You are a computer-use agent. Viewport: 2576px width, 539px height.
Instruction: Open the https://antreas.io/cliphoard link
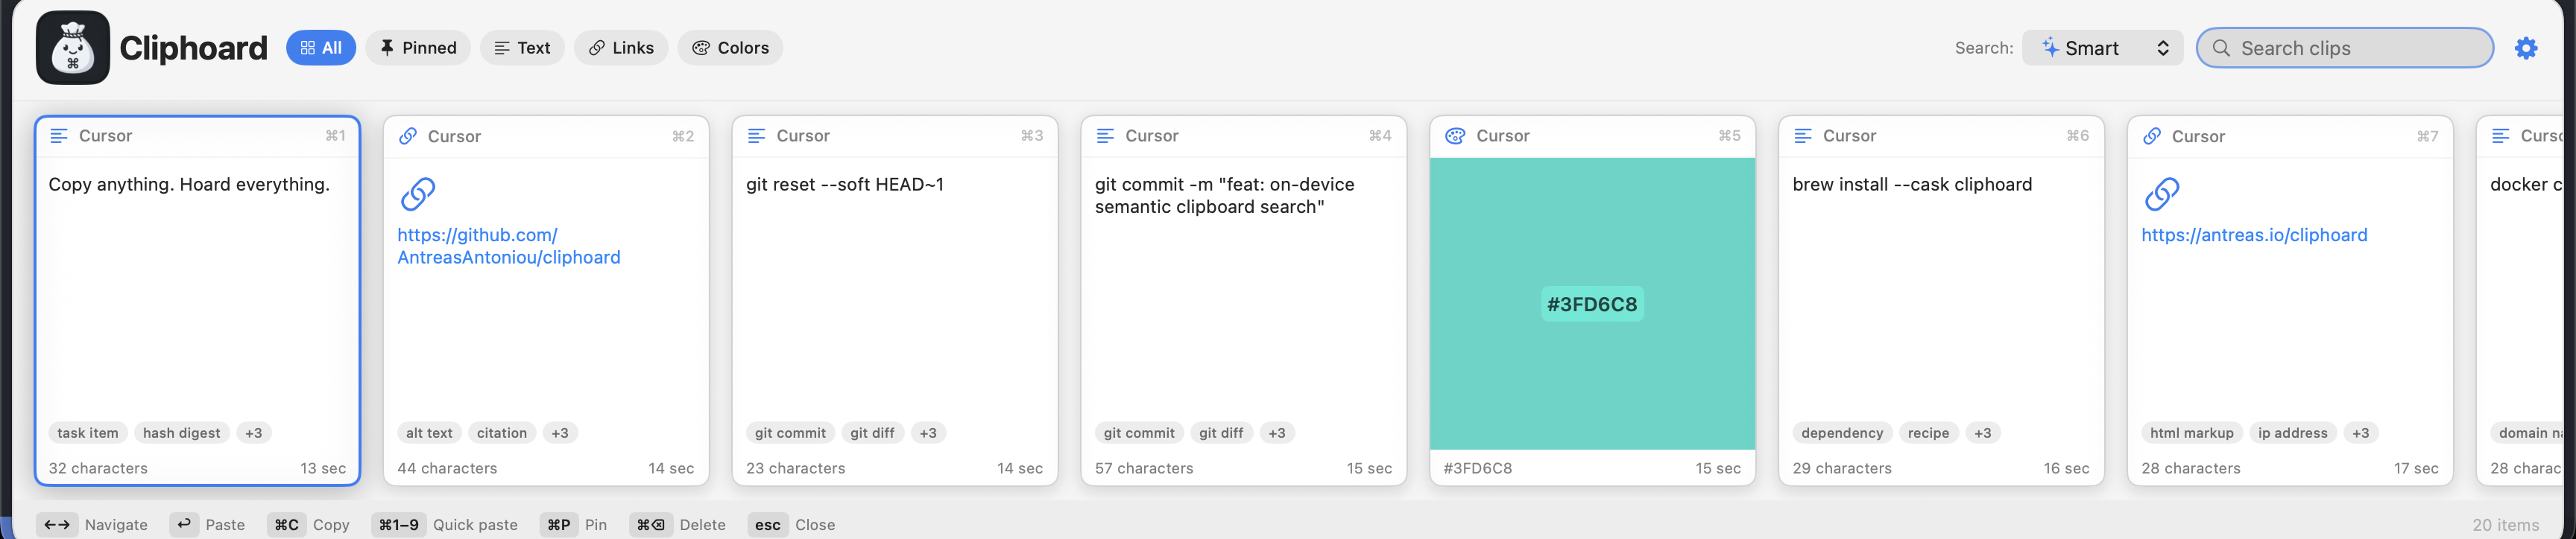pyautogui.click(x=2254, y=235)
